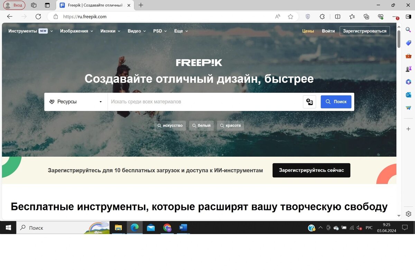Open a new browser tab

(x=141, y=5)
